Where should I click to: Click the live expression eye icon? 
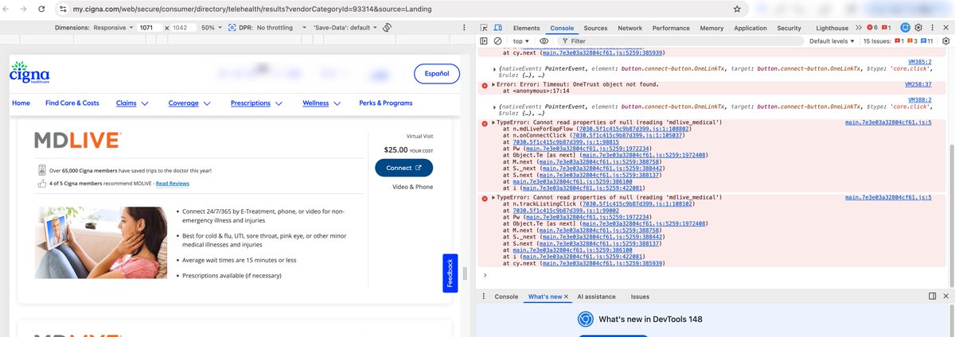[545, 41]
